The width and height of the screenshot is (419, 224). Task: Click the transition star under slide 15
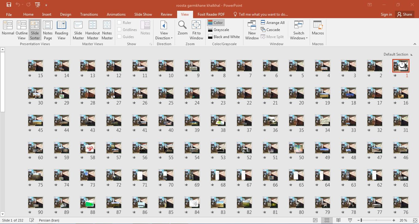point(30,76)
